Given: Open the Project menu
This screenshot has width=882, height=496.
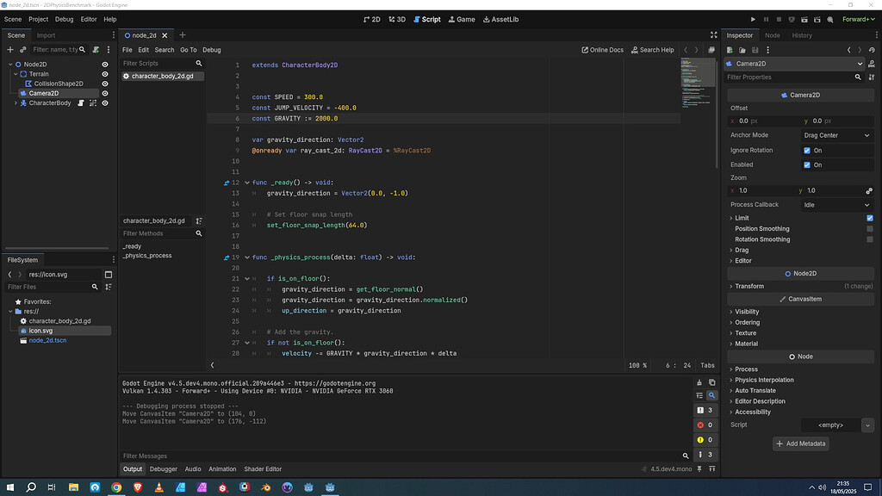Looking at the screenshot, I should pyautogui.click(x=37, y=18).
